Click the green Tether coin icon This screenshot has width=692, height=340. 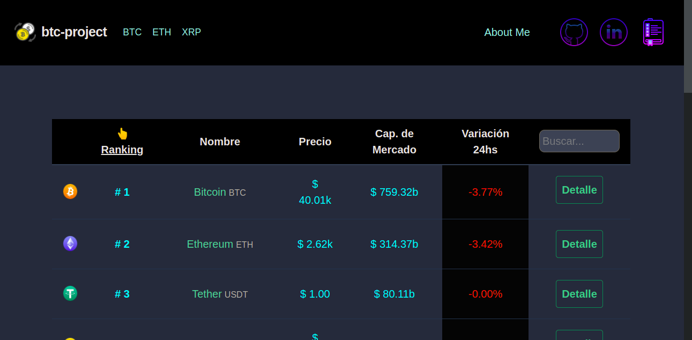(70, 293)
